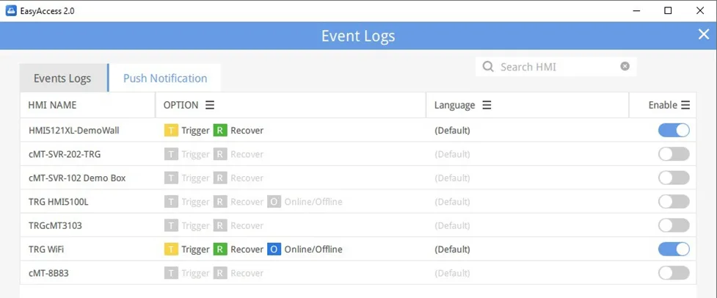
Task: Disable push notifications for TRG WiFi
Action: (x=674, y=249)
